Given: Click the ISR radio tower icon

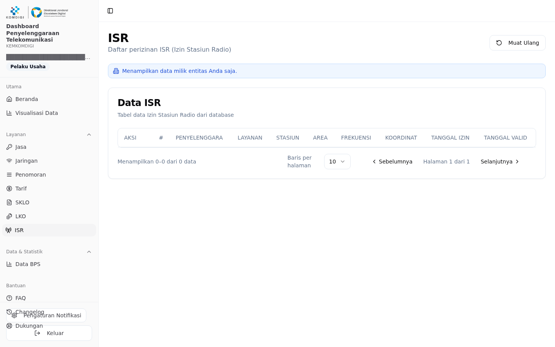Looking at the screenshot, I should point(8,230).
